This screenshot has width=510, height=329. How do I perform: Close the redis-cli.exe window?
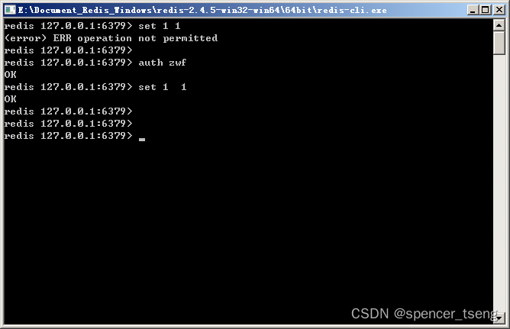499,10
